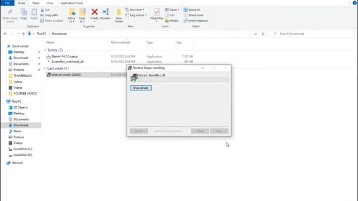358x201 pixels.
Task: Open the recent locations dropdown arrow
Action: pos(18,33)
